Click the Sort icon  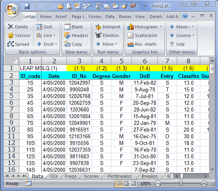pyautogui.click(x=39, y=27)
